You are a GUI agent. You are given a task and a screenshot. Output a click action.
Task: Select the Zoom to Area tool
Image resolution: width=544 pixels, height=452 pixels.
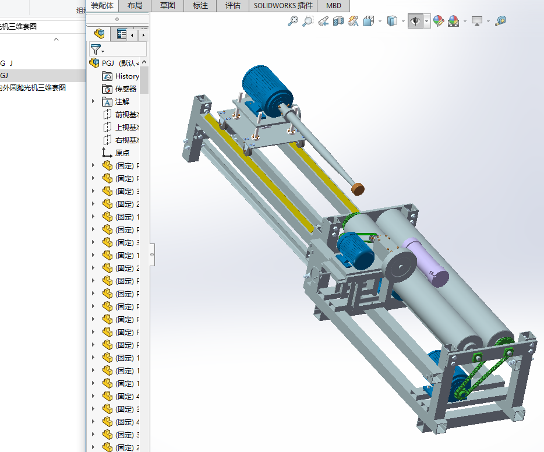[x=308, y=21]
